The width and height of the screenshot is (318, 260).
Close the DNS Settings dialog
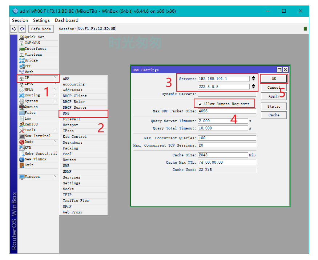coord(285,70)
